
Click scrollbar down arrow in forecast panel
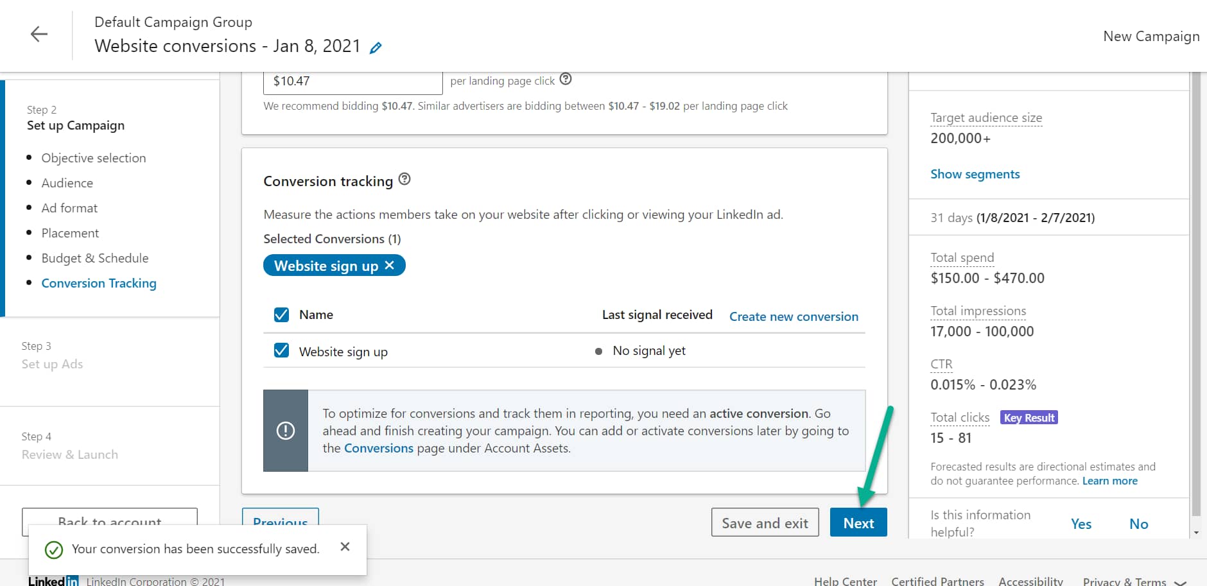click(x=1195, y=532)
